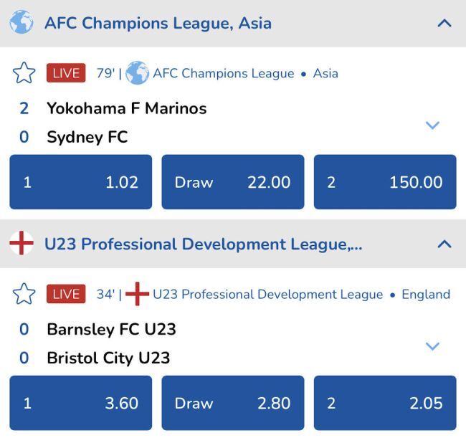Collapse the U23 Professional Development League section
Screen dimensions: 466x438
(x=444, y=244)
